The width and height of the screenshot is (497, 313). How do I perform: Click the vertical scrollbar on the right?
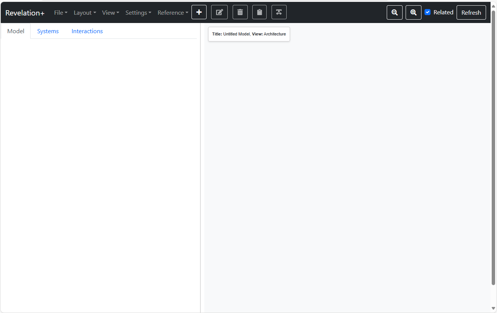tap(494, 151)
